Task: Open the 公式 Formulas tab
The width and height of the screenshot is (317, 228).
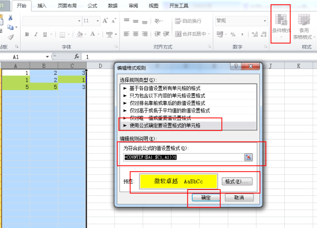Action: (92, 6)
